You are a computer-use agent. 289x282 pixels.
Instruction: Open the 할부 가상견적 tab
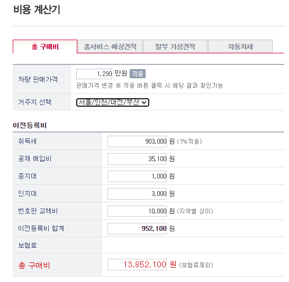click(175, 46)
